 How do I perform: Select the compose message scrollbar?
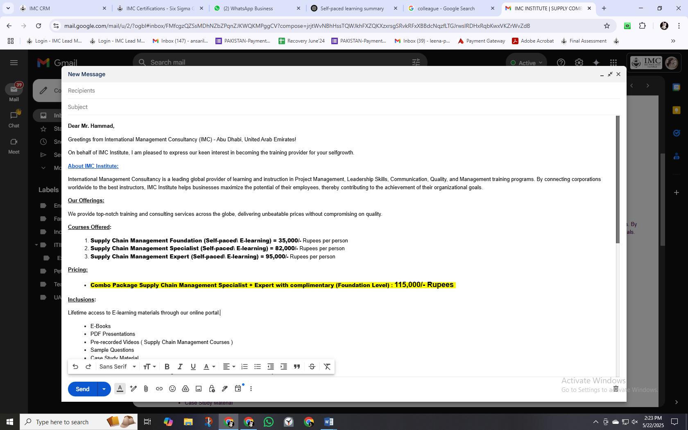[x=618, y=179]
